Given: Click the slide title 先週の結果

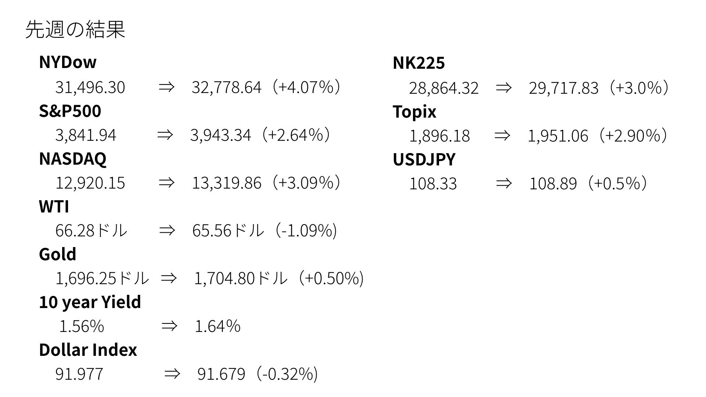Looking at the screenshot, I should pyautogui.click(x=75, y=29).
